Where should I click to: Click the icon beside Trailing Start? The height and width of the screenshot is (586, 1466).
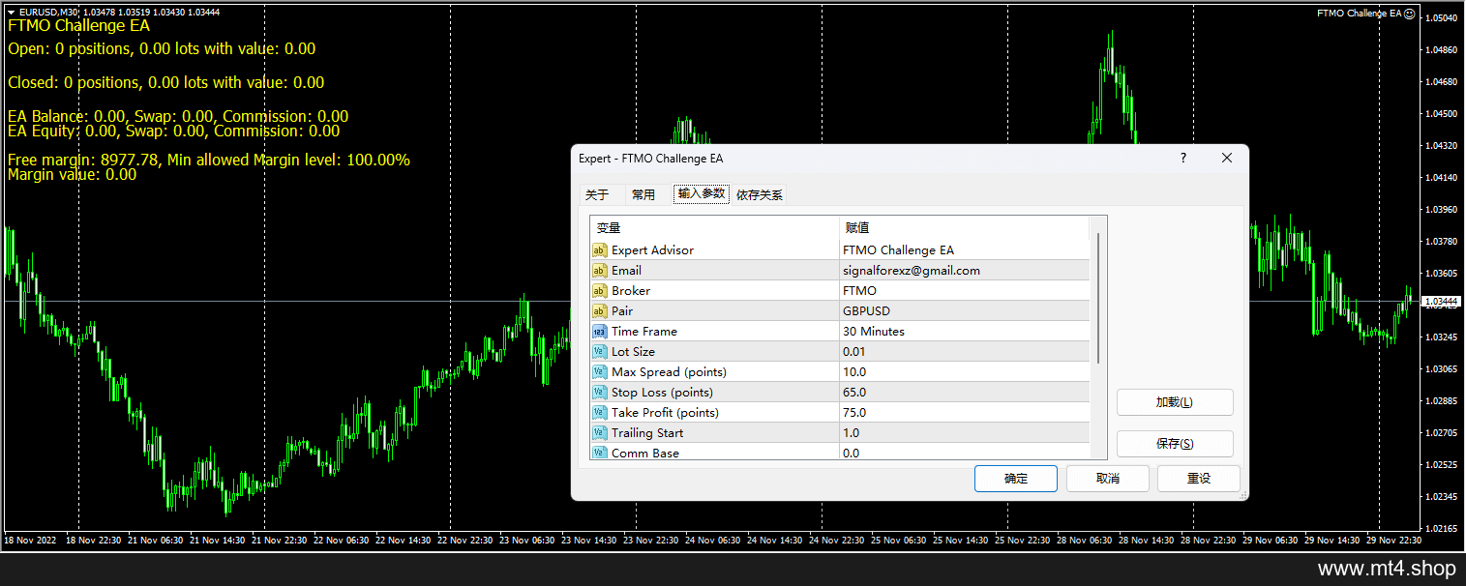point(600,433)
